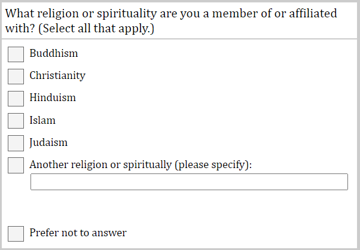The height and width of the screenshot is (250, 360).
Task: Check the 'Another religion or spiritually' box
Action: [x=16, y=165]
